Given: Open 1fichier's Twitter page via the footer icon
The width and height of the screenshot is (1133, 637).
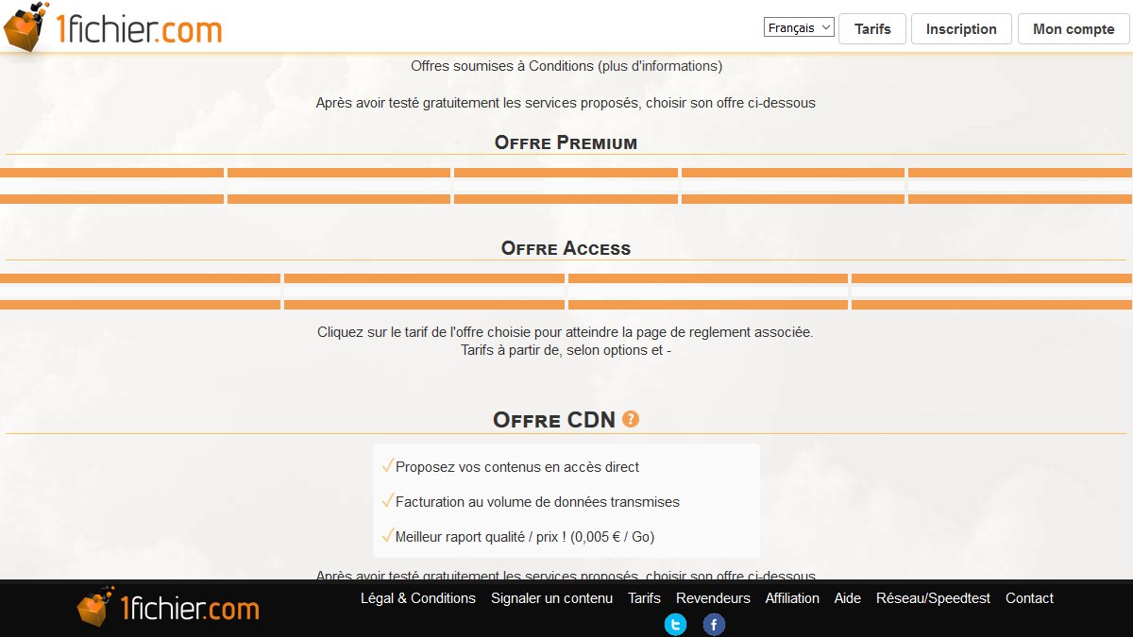Looking at the screenshot, I should 674,624.
